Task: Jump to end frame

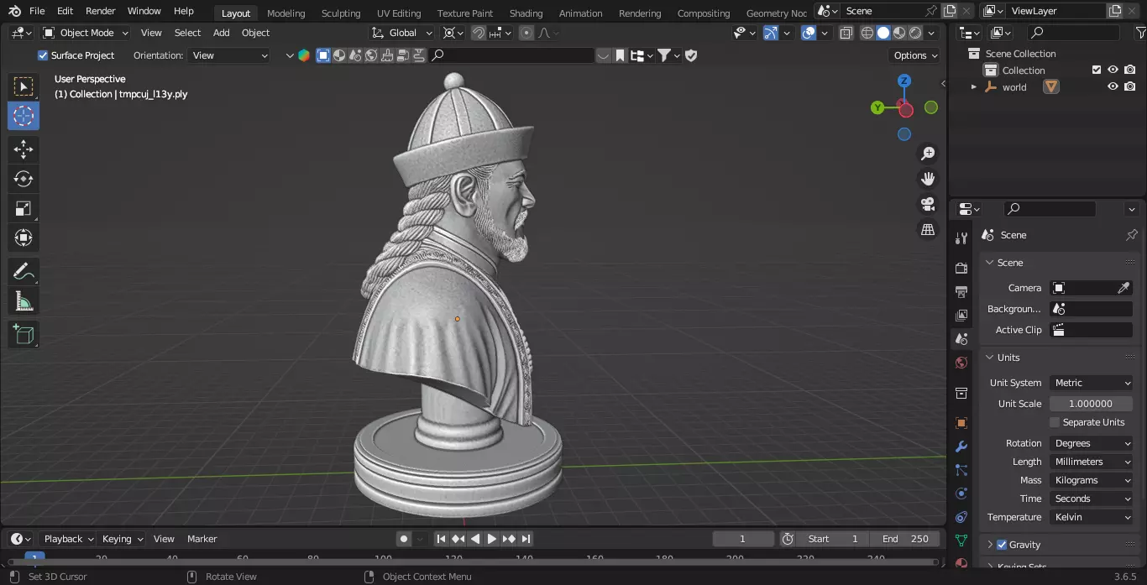Action: 526,539
